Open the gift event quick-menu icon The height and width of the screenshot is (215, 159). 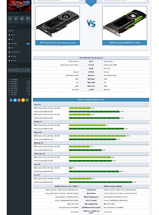pyautogui.click(x=22, y=18)
